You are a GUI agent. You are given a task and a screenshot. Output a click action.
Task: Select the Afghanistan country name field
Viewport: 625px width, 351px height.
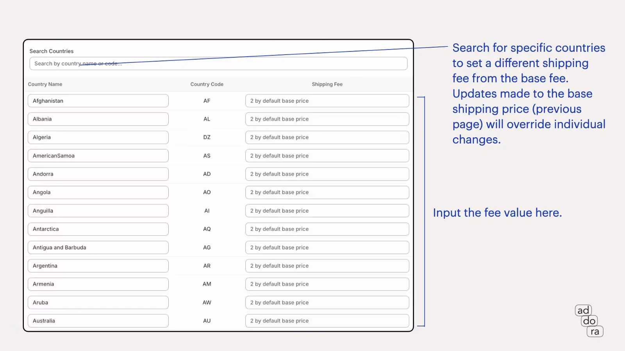click(98, 101)
